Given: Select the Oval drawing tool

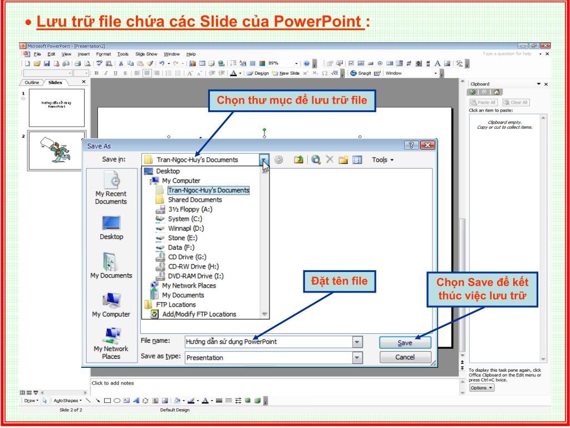Looking at the screenshot, I should click(x=117, y=401).
